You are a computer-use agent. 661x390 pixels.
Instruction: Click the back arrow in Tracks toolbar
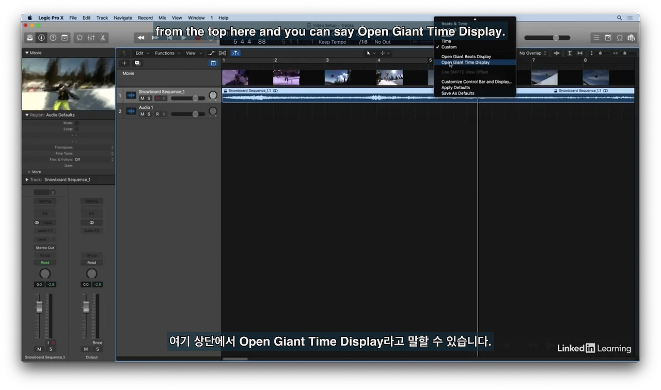[124, 53]
